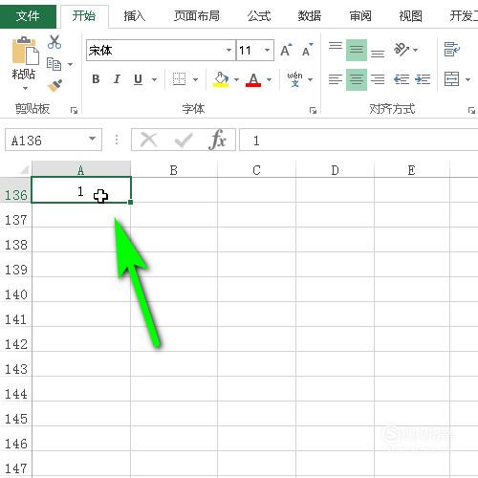Increase font size with large A
The height and width of the screenshot is (478, 478).
click(x=286, y=50)
